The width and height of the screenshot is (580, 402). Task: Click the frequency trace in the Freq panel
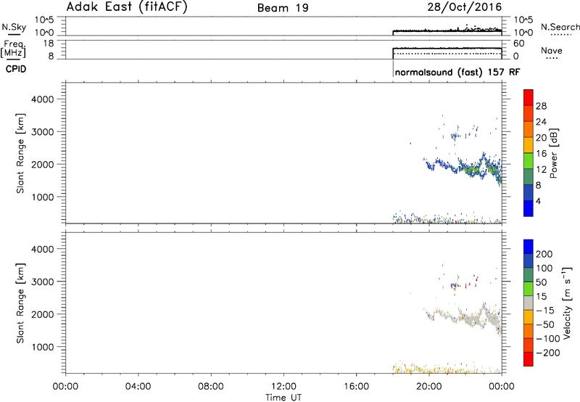[x=447, y=48]
